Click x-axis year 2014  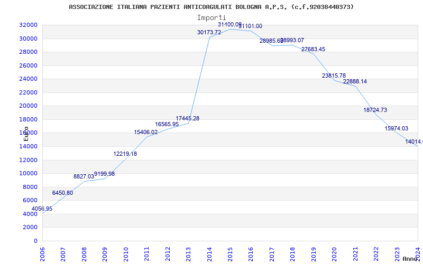pyautogui.click(x=209, y=253)
